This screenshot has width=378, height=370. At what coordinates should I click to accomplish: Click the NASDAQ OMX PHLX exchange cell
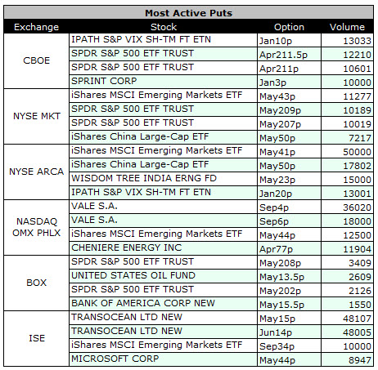click(36, 227)
